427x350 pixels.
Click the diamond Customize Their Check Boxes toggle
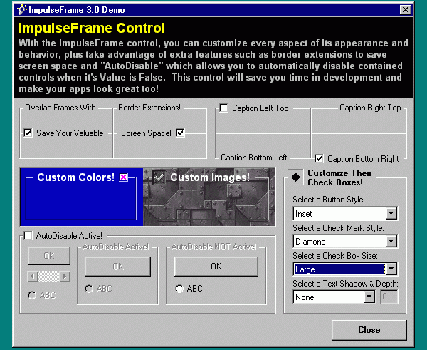coord(296,177)
